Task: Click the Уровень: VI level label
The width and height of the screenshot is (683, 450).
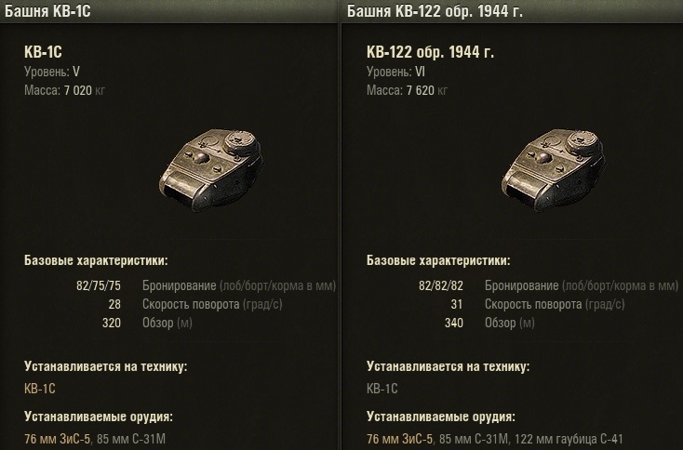Action: pos(398,72)
